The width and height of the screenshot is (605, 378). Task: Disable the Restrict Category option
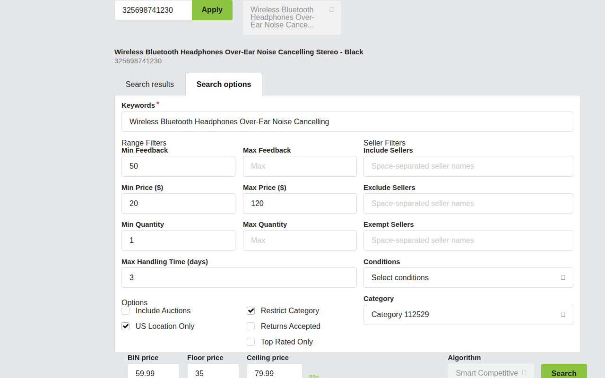[x=251, y=311]
